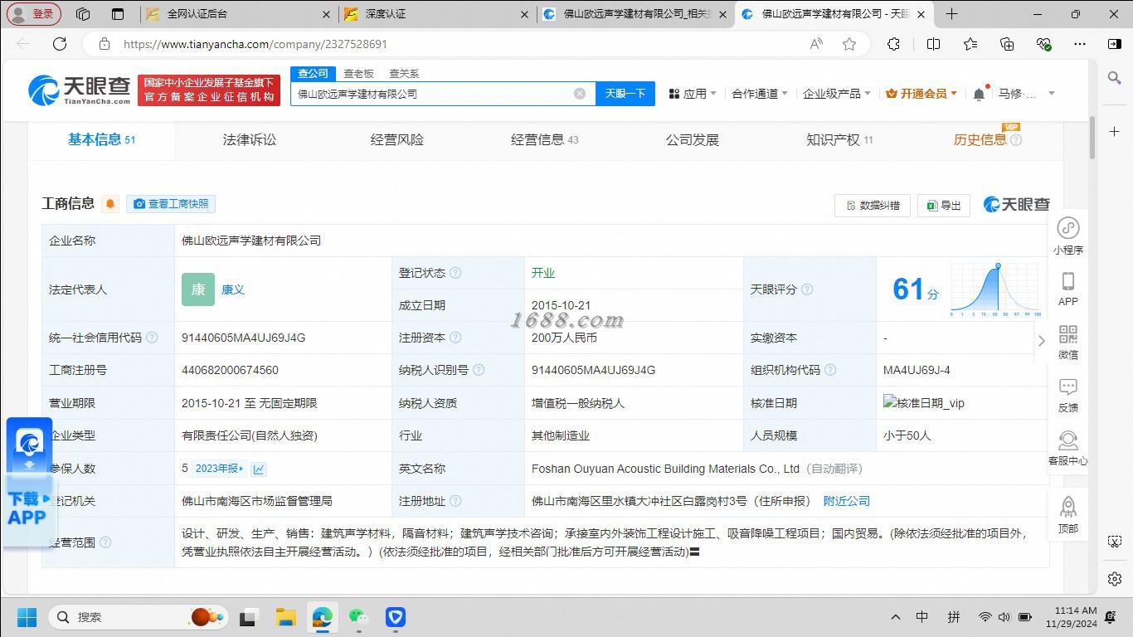Click the help icon beside 纳税人识别号
This screenshot has height=637, width=1133.
pyautogui.click(x=479, y=370)
